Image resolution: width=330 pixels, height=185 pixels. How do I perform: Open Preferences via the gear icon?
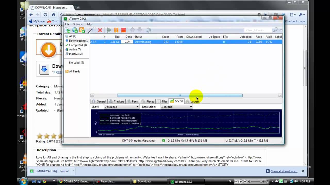point(149,30)
